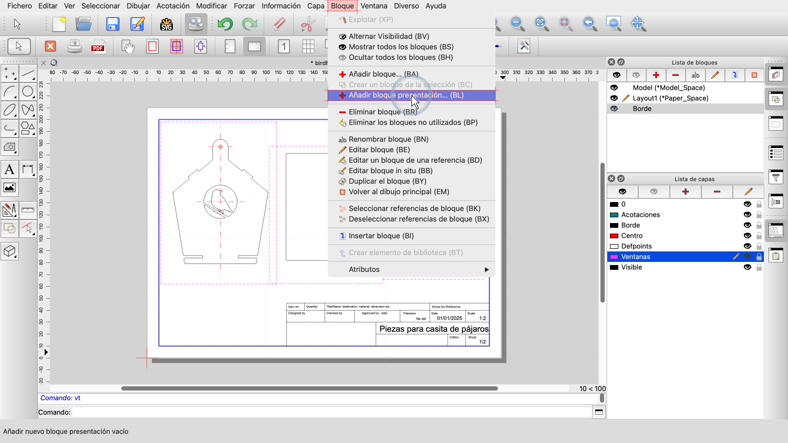Click the save floppy disk icon
This screenshot has height=443, width=788.
pyautogui.click(x=112, y=24)
